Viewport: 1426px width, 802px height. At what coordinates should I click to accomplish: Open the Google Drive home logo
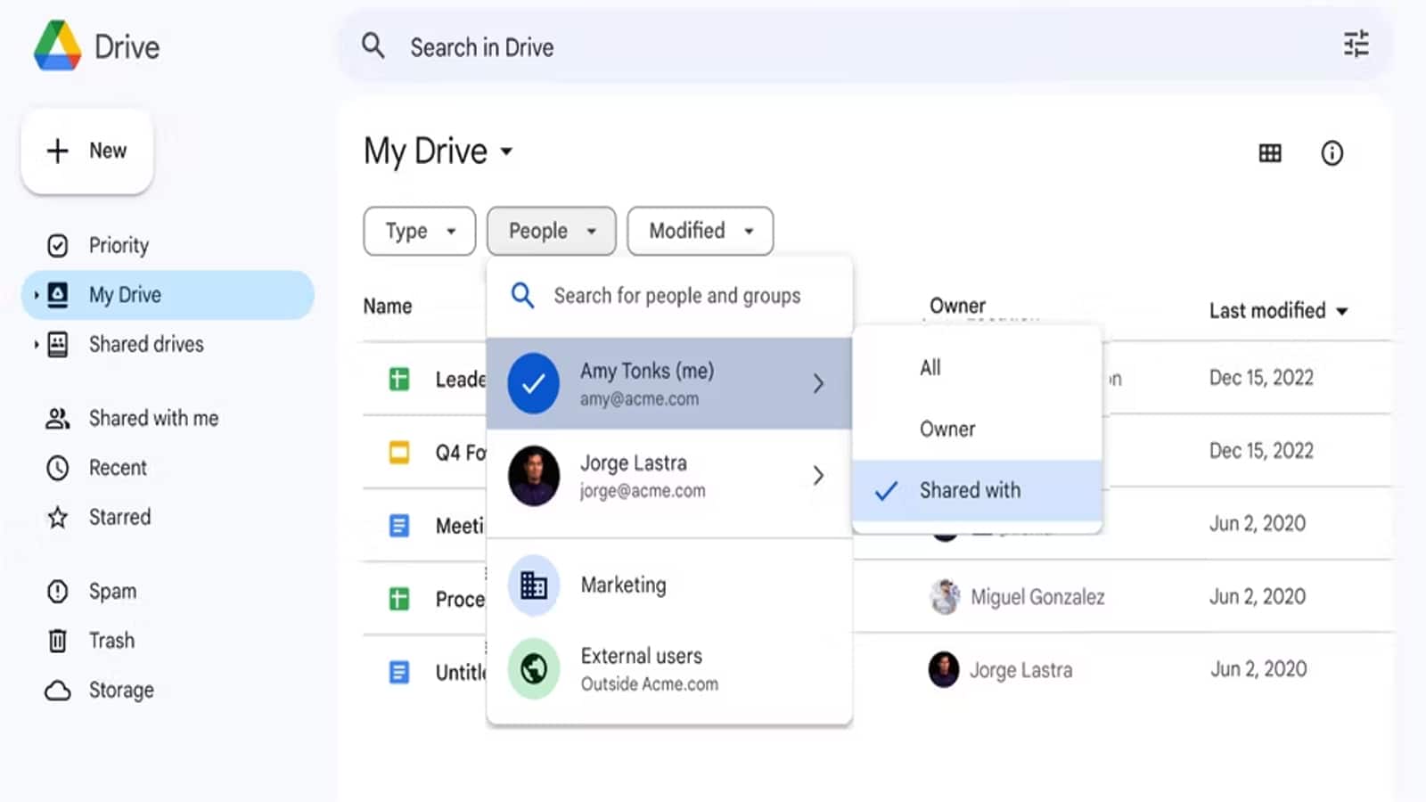(59, 46)
